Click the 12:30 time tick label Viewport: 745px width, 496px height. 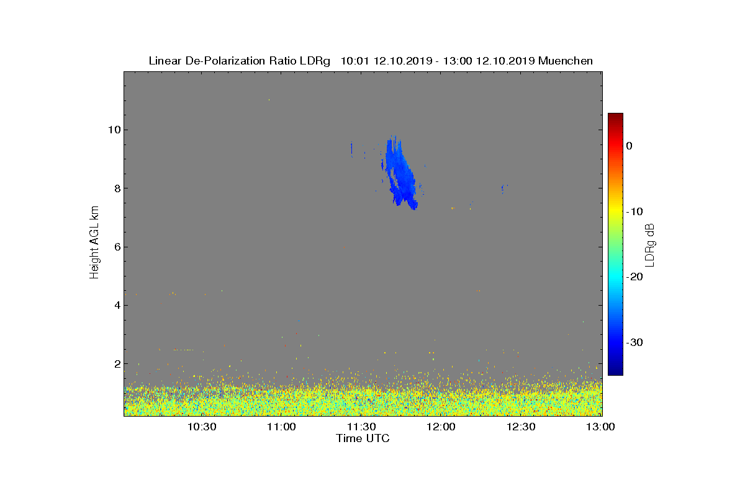[521, 427]
